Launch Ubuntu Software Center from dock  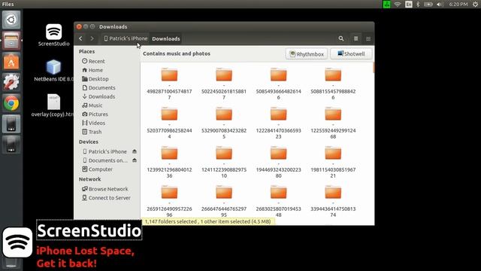tap(11, 62)
